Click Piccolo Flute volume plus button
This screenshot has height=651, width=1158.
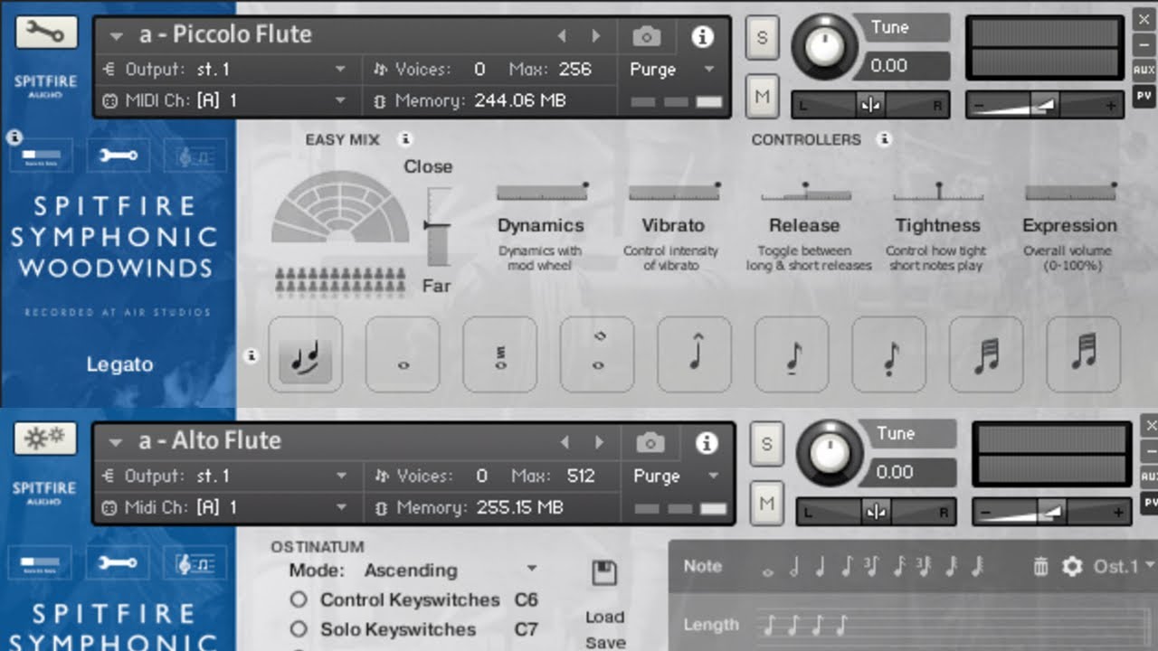1112,106
